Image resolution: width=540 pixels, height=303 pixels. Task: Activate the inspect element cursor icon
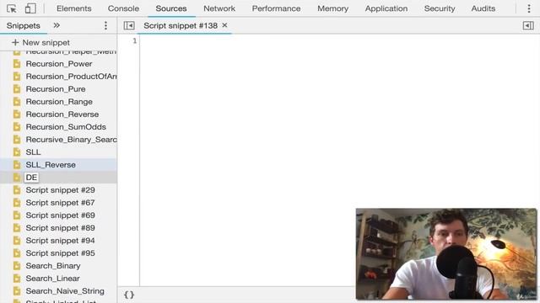pyautogui.click(x=11, y=8)
